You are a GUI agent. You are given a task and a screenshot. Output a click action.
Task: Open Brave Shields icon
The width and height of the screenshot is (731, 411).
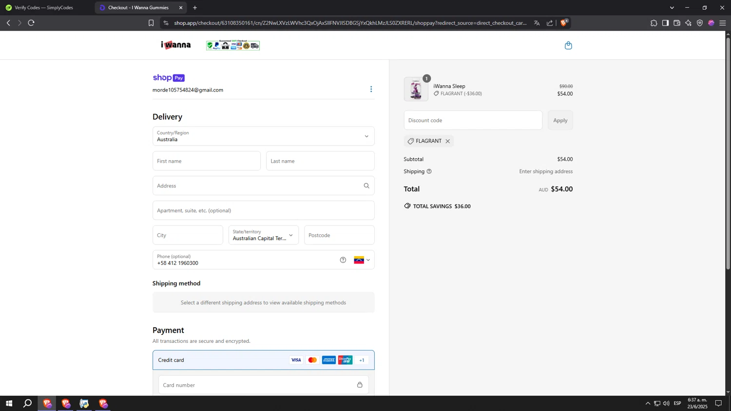coord(564,22)
